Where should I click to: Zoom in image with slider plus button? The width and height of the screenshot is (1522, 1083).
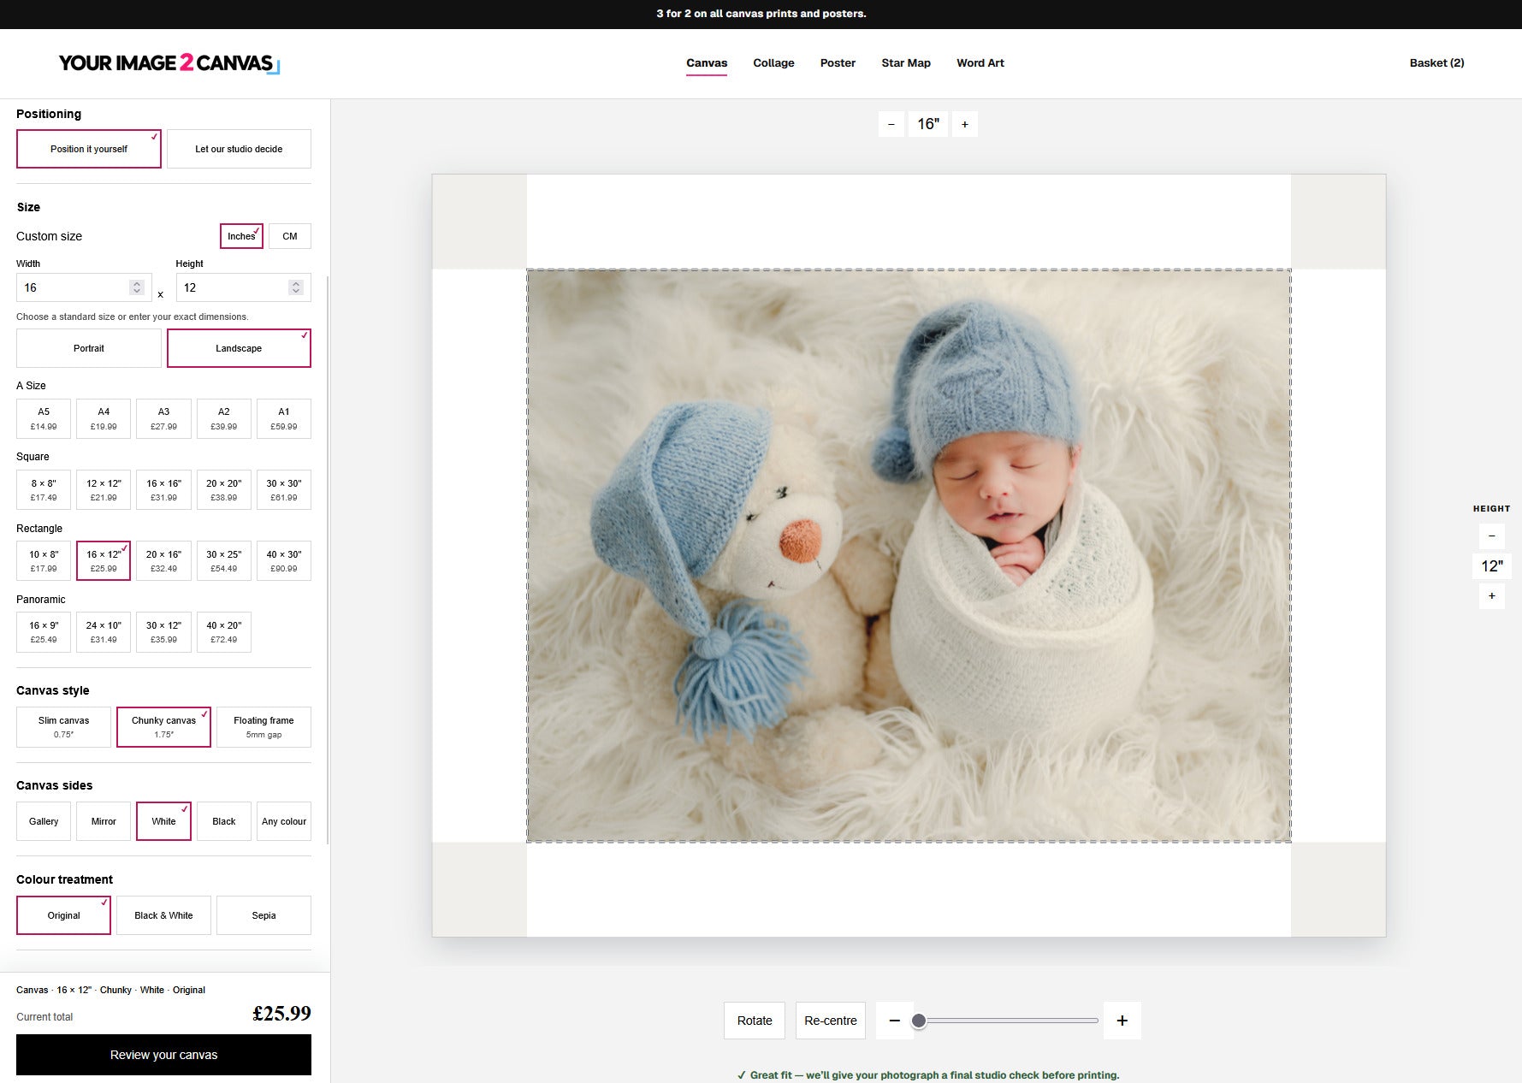coord(1122,1021)
